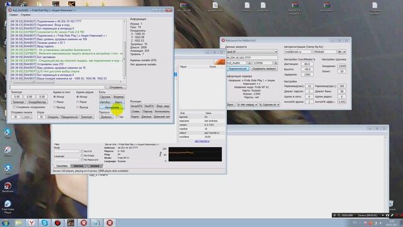
Task: Open Skype desktop shortcut icon
Action: pyautogui.click(x=8, y=134)
